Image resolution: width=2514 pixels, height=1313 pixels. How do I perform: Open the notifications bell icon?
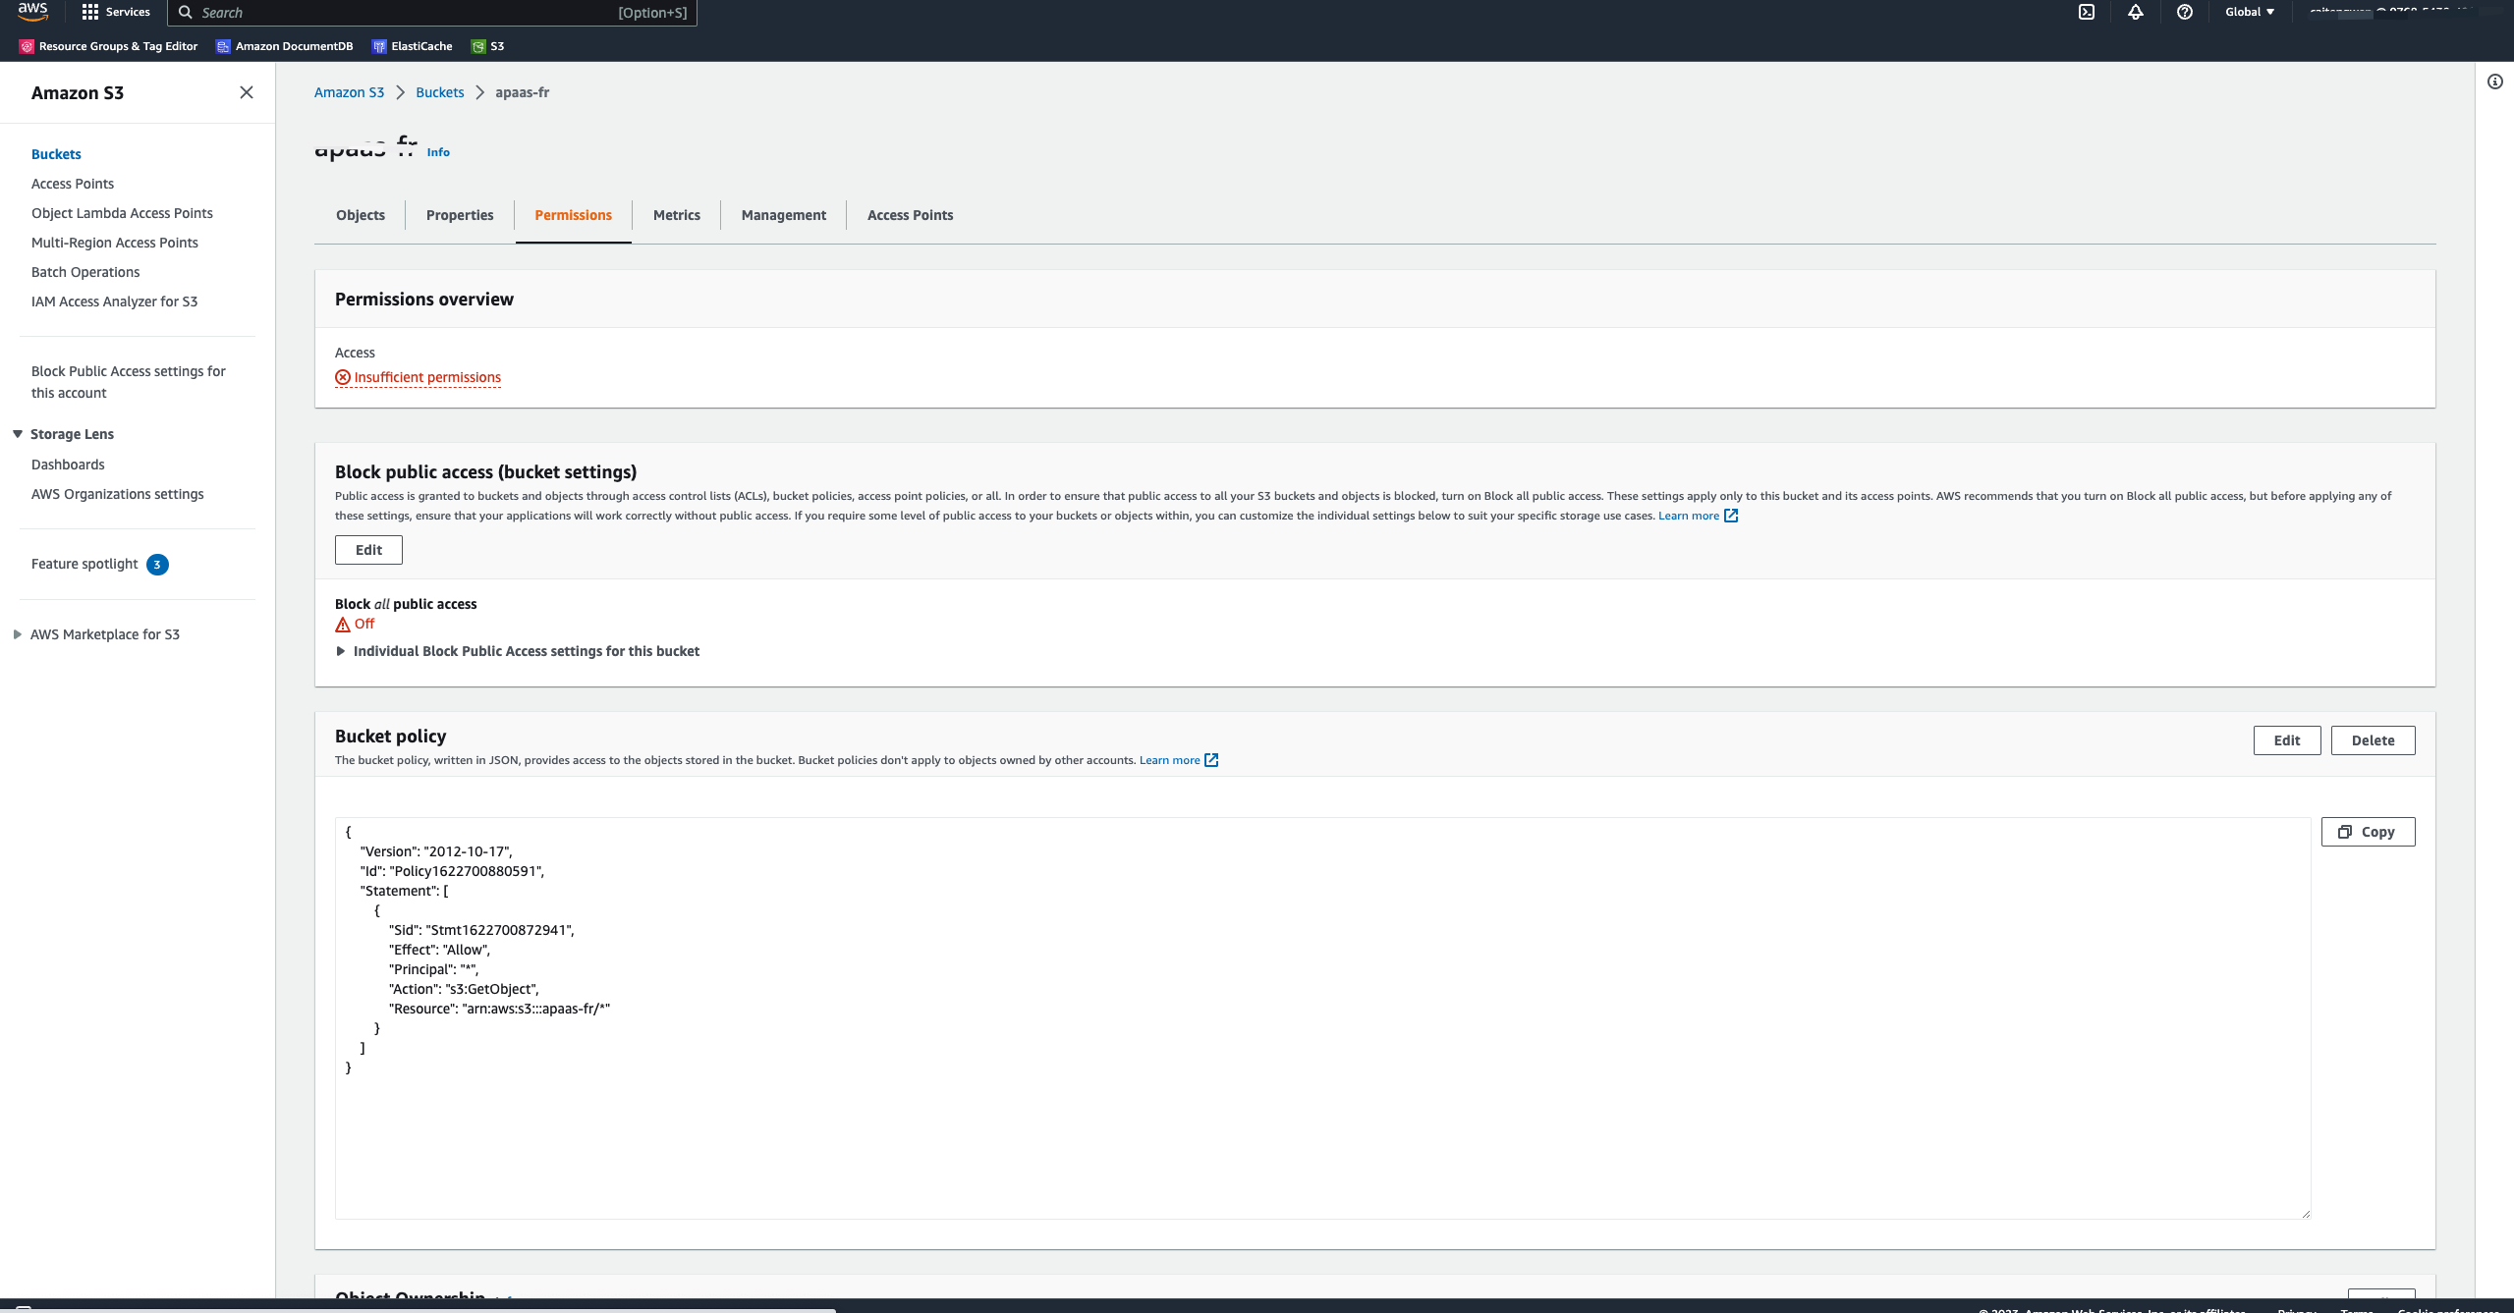(x=2136, y=12)
